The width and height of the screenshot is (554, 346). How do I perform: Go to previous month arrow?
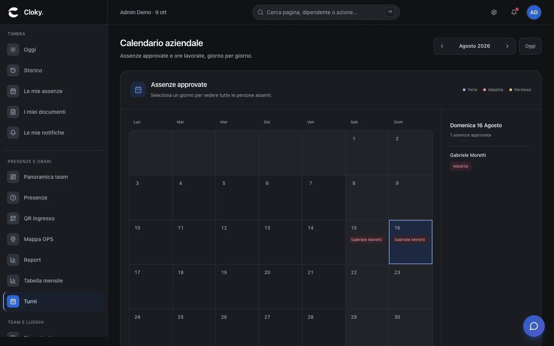click(442, 46)
